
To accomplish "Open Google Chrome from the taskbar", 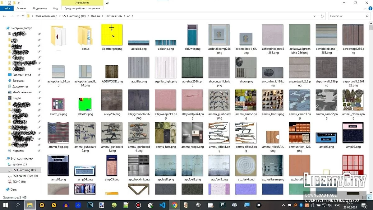I will (174, 205).
